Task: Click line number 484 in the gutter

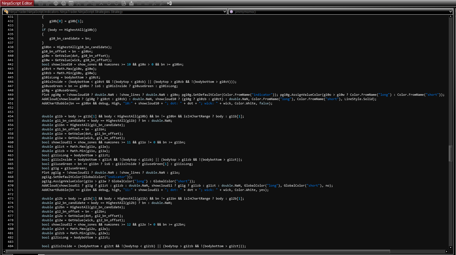Action: [x=11, y=246]
